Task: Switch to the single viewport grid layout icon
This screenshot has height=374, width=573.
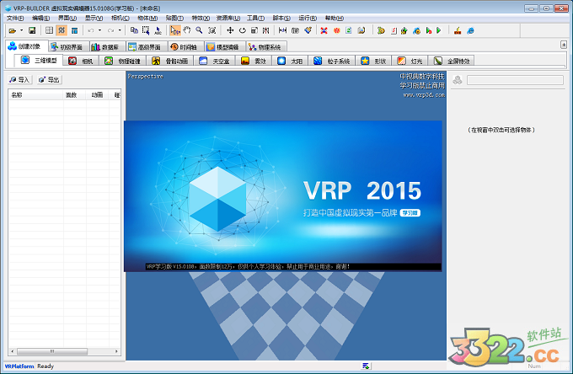Action: coord(50,30)
